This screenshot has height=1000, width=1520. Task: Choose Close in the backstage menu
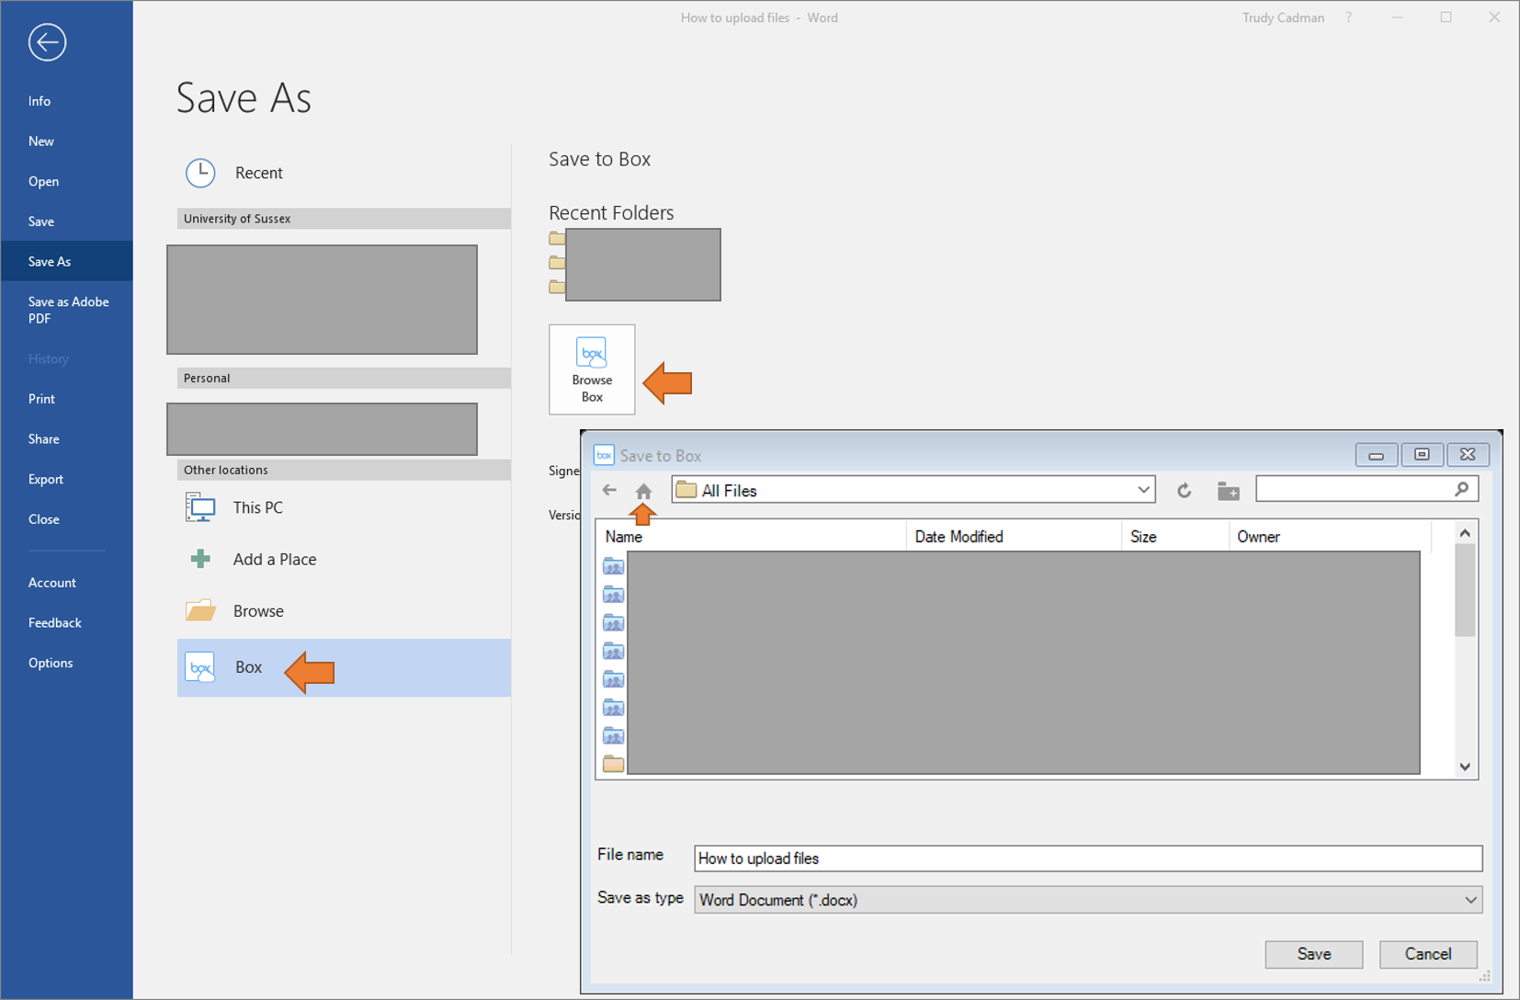[x=43, y=519]
